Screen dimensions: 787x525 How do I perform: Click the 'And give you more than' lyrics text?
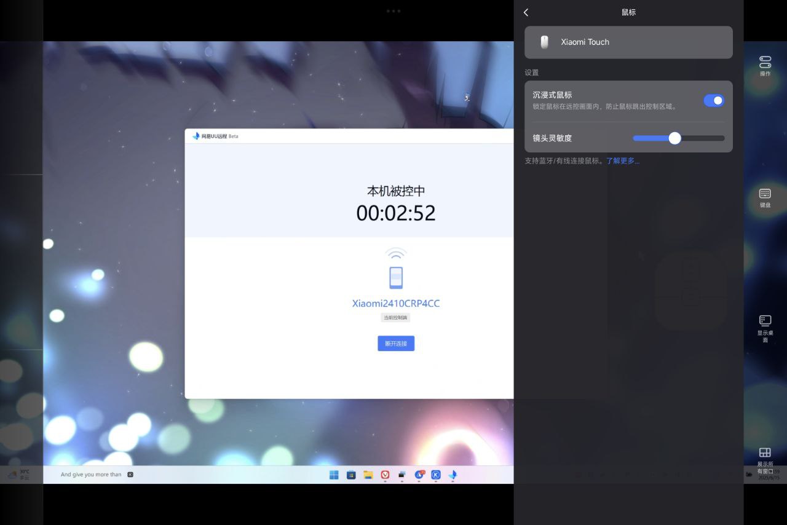point(91,475)
